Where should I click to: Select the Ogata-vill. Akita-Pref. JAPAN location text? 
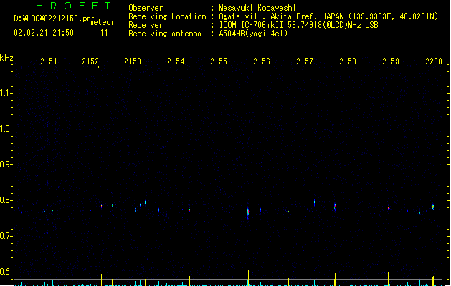328,16
